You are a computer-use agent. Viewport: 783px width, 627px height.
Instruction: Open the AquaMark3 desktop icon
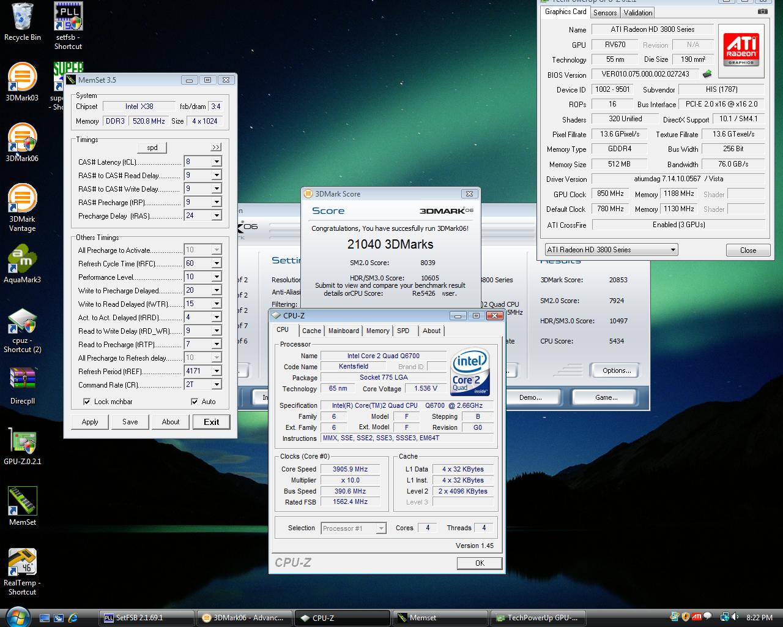point(22,264)
